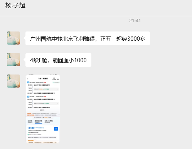Image resolution: width=192 pixels, height=149 pixels.
Task: Click avatar beside the 广州国航中转北京 message
Action: (13, 38)
